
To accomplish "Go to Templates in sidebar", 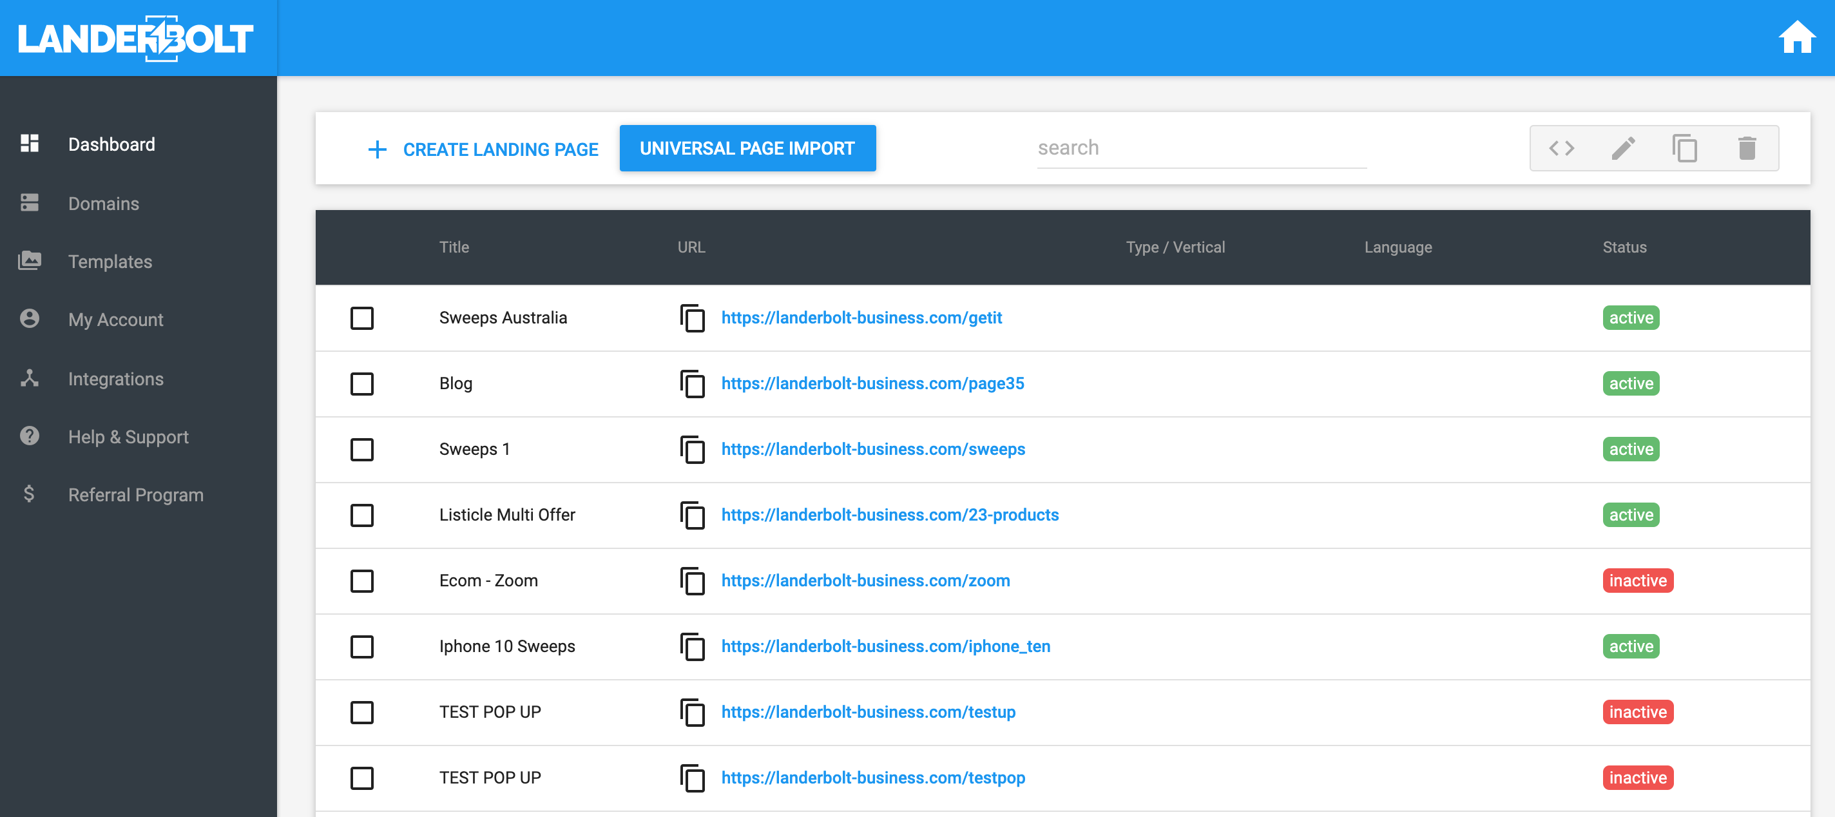I will point(110,262).
